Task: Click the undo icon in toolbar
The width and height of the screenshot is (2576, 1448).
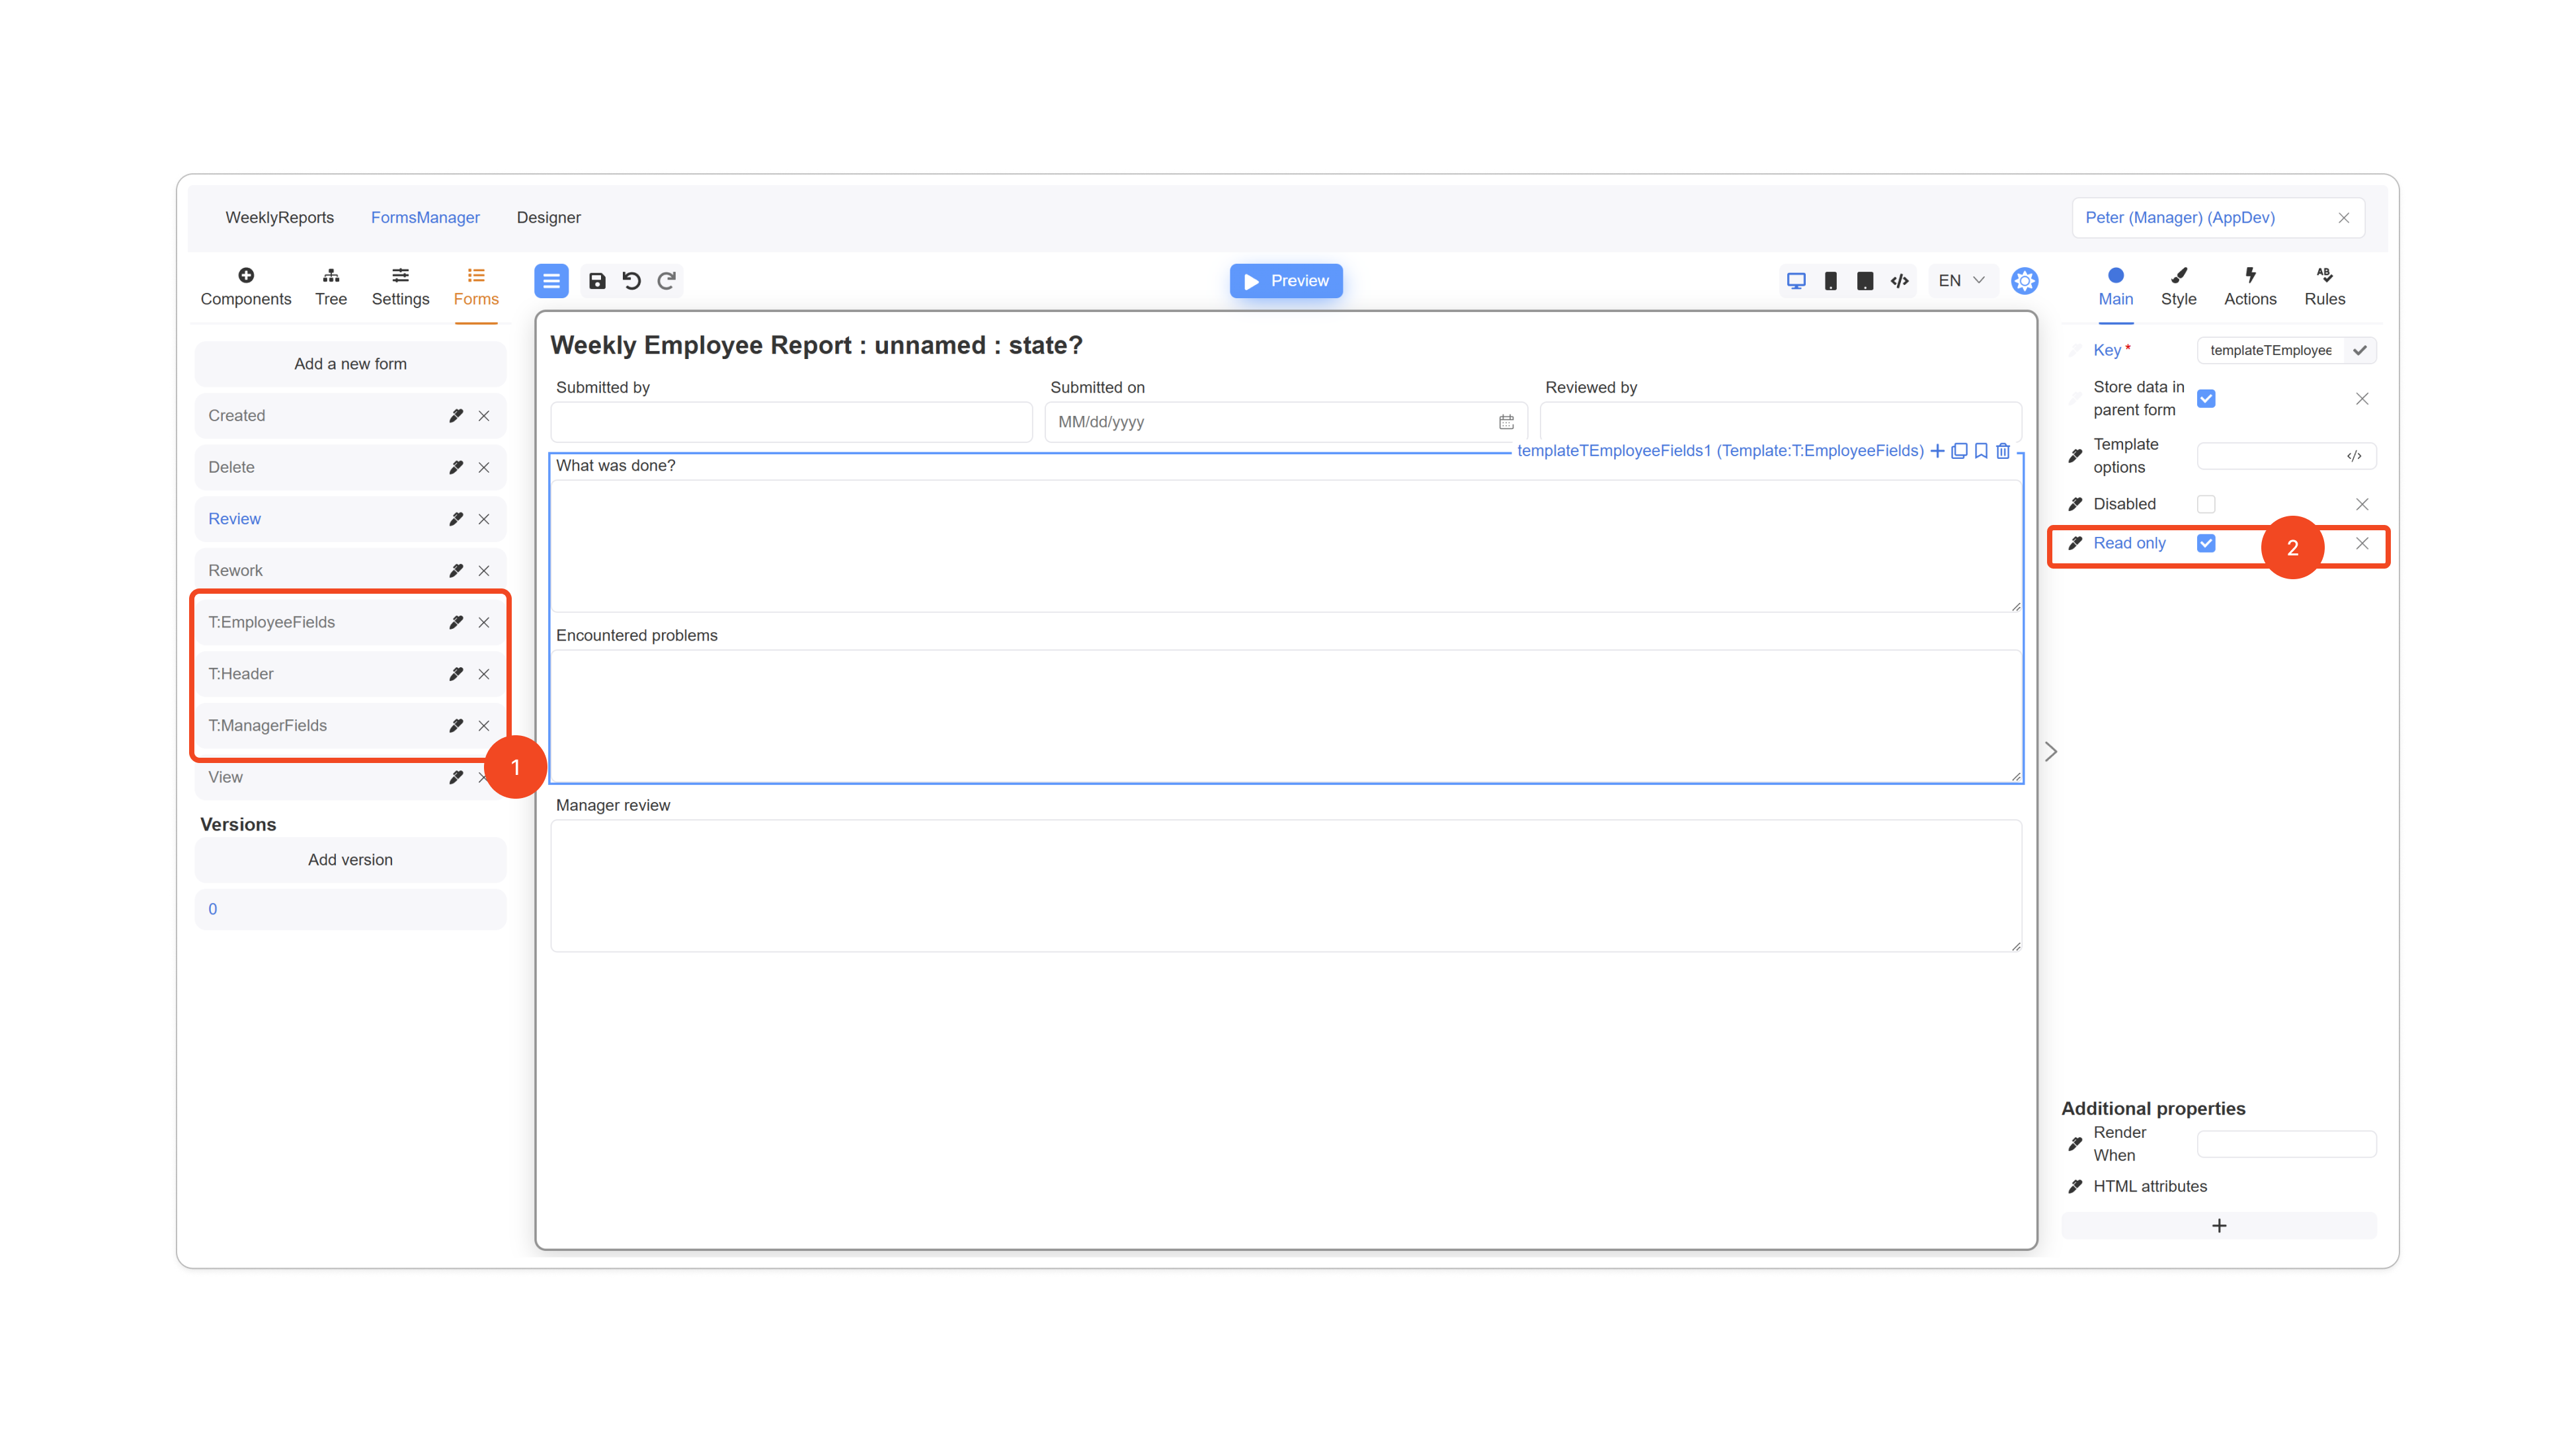Action: tap(631, 281)
